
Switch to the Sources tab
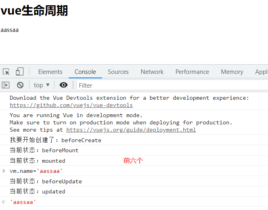click(x=118, y=72)
